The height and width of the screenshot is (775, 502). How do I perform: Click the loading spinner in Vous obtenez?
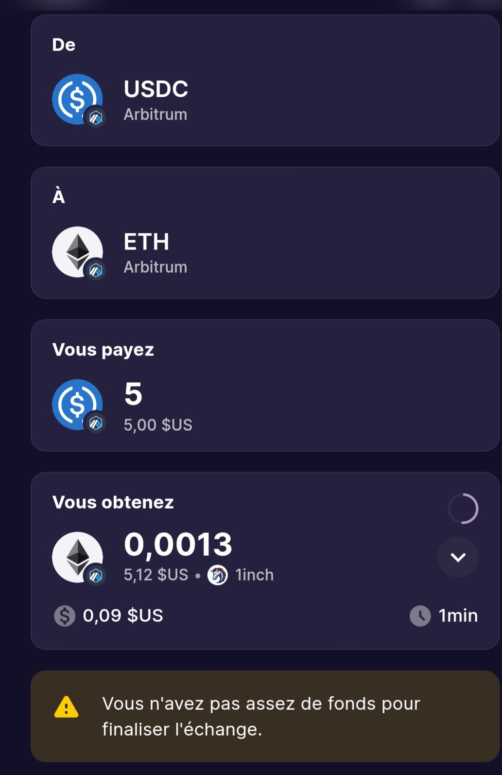(x=463, y=509)
